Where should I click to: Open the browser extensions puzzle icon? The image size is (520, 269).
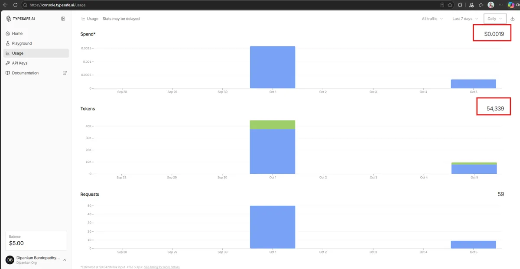(x=461, y=5)
